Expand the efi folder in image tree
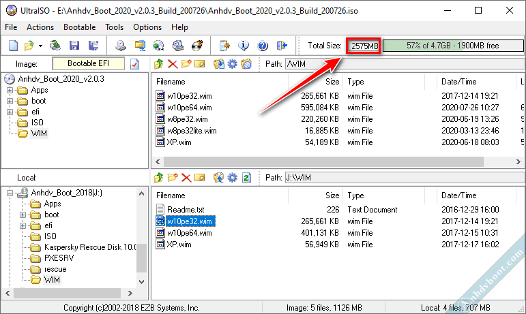Screen dimensions: 526x314 (10, 112)
